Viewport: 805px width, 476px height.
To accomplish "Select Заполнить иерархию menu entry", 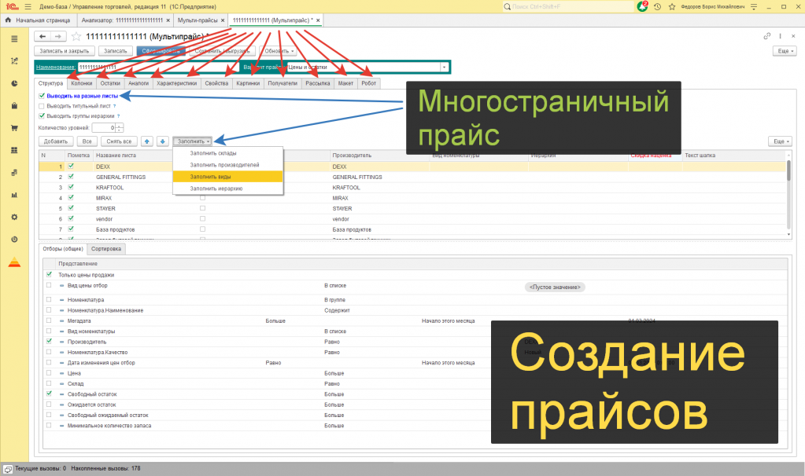I will [x=228, y=189].
